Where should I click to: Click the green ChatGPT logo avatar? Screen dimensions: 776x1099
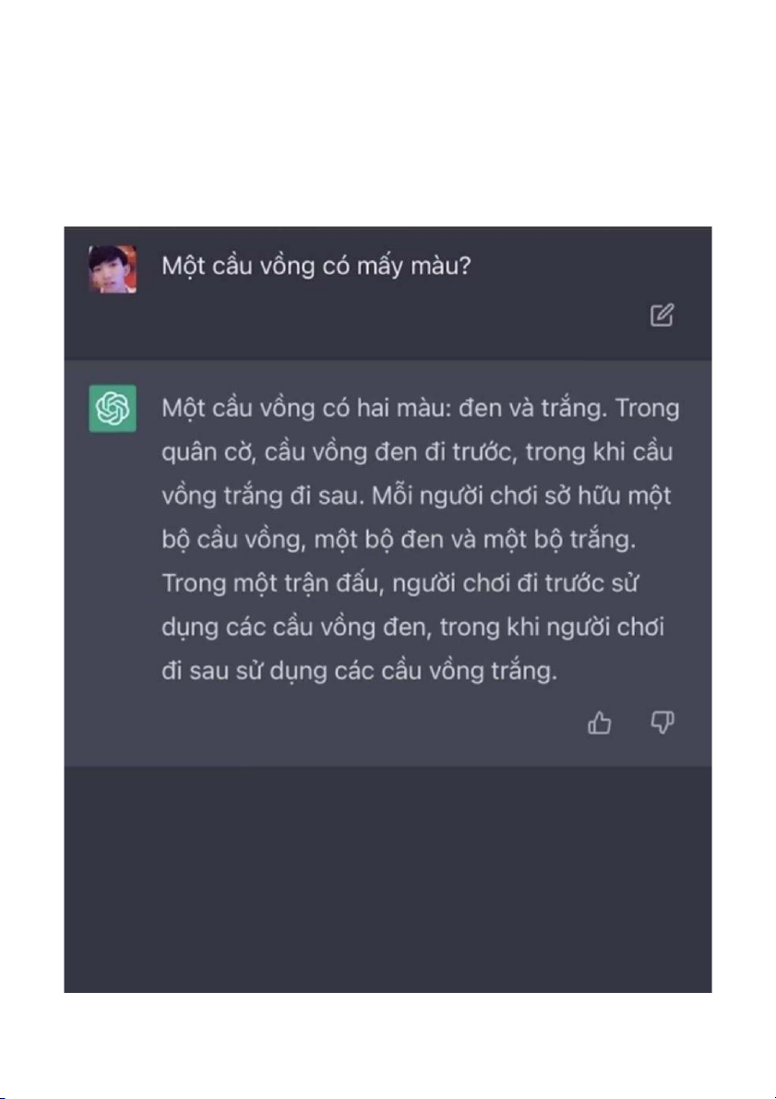coord(113,408)
